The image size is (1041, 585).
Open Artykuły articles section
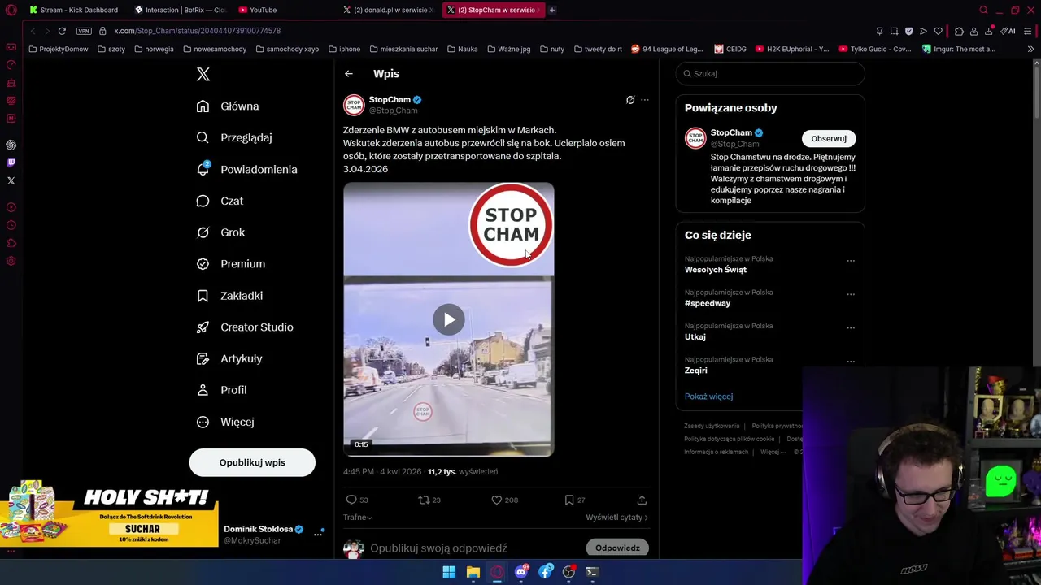click(229, 358)
